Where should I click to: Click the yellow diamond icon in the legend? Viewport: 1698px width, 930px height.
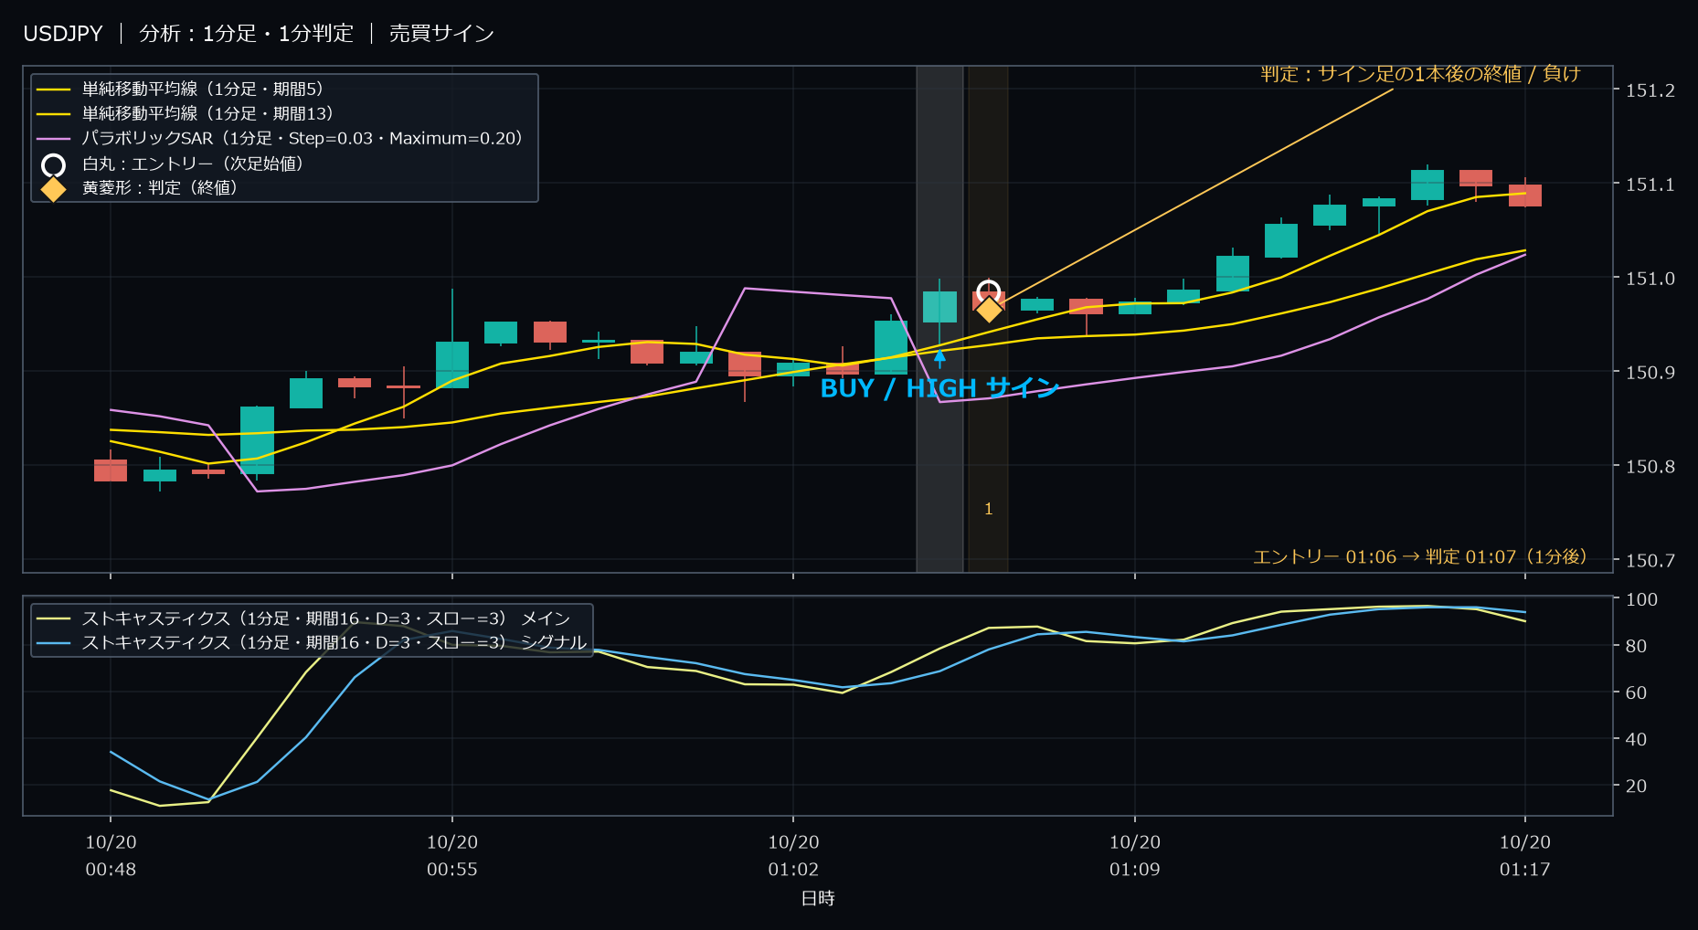[54, 189]
